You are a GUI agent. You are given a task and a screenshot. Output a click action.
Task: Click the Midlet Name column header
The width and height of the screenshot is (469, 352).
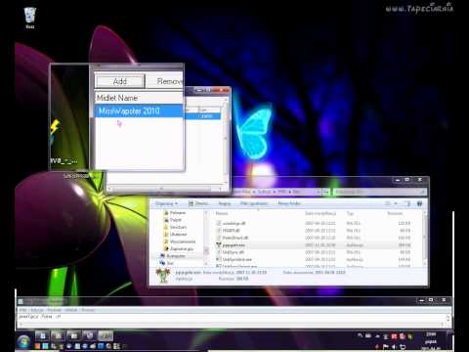coord(139,98)
